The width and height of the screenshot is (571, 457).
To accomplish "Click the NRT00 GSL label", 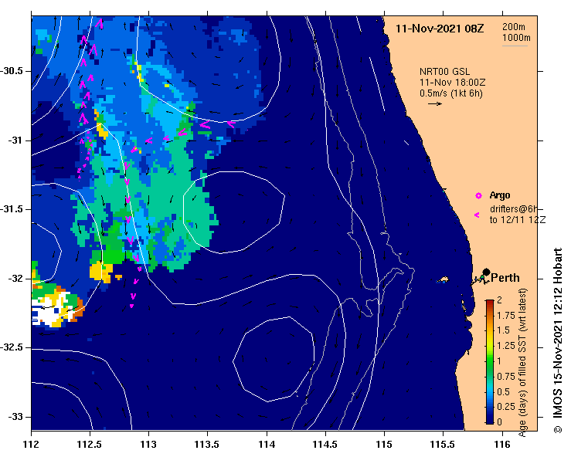I will click(444, 72).
